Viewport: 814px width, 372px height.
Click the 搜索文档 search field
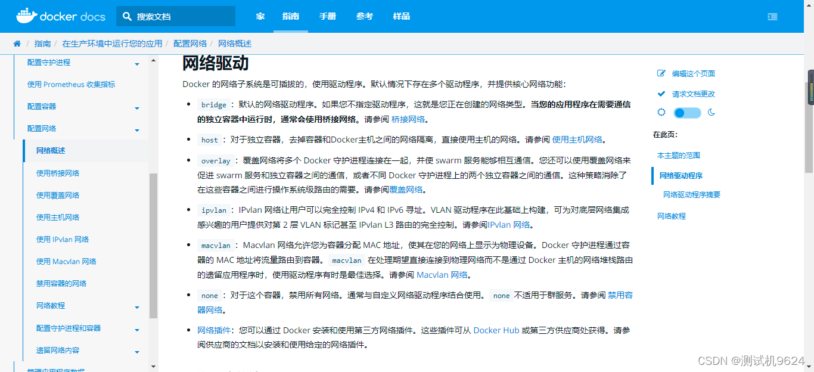176,17
